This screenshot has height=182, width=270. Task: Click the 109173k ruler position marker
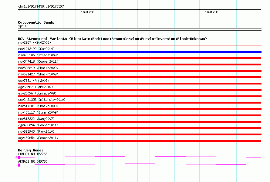(x=211, y=12)
